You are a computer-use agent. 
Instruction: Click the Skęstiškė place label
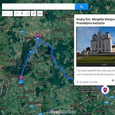[22, 97]
